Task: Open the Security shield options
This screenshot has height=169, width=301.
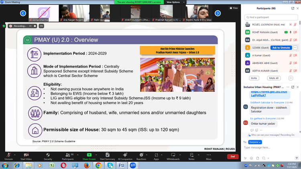Action: [x=48, y=156]
